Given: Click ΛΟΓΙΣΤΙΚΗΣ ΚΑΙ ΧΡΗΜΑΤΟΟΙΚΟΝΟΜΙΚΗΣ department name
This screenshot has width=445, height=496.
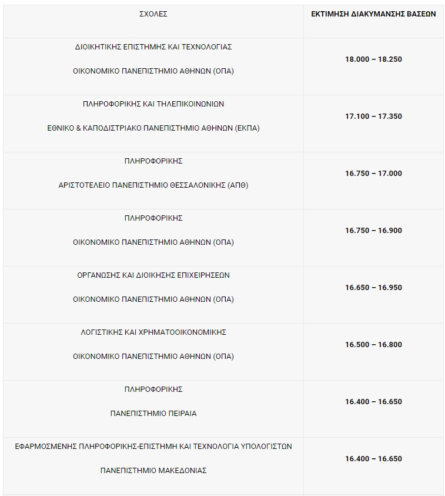Looking at the screenshot, I should tap(153, 332).
